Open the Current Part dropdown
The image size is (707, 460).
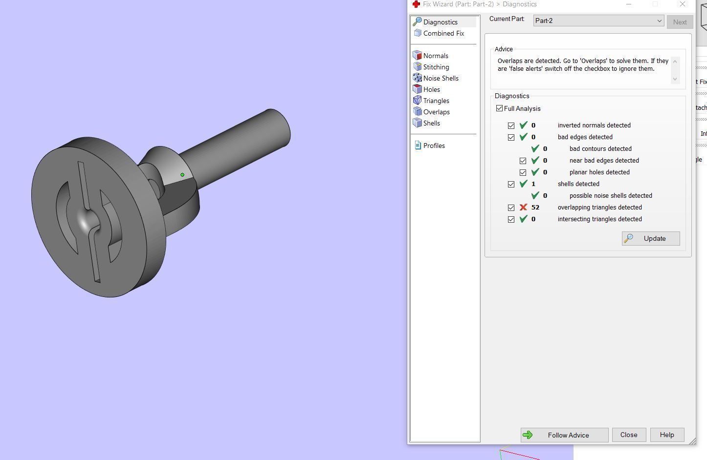[x=598, y=21]
